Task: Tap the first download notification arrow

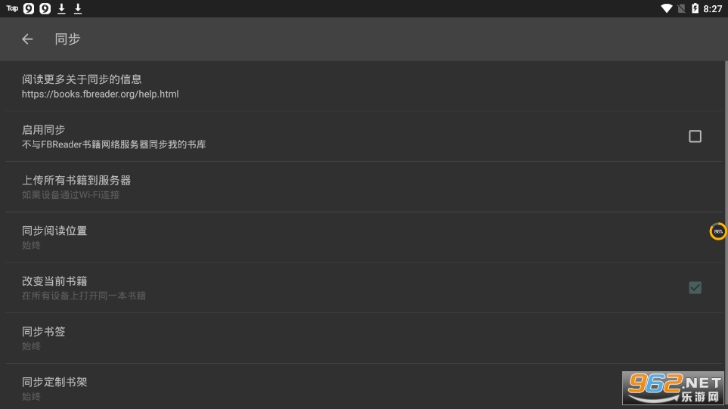Action: click(x=62, y=8)
